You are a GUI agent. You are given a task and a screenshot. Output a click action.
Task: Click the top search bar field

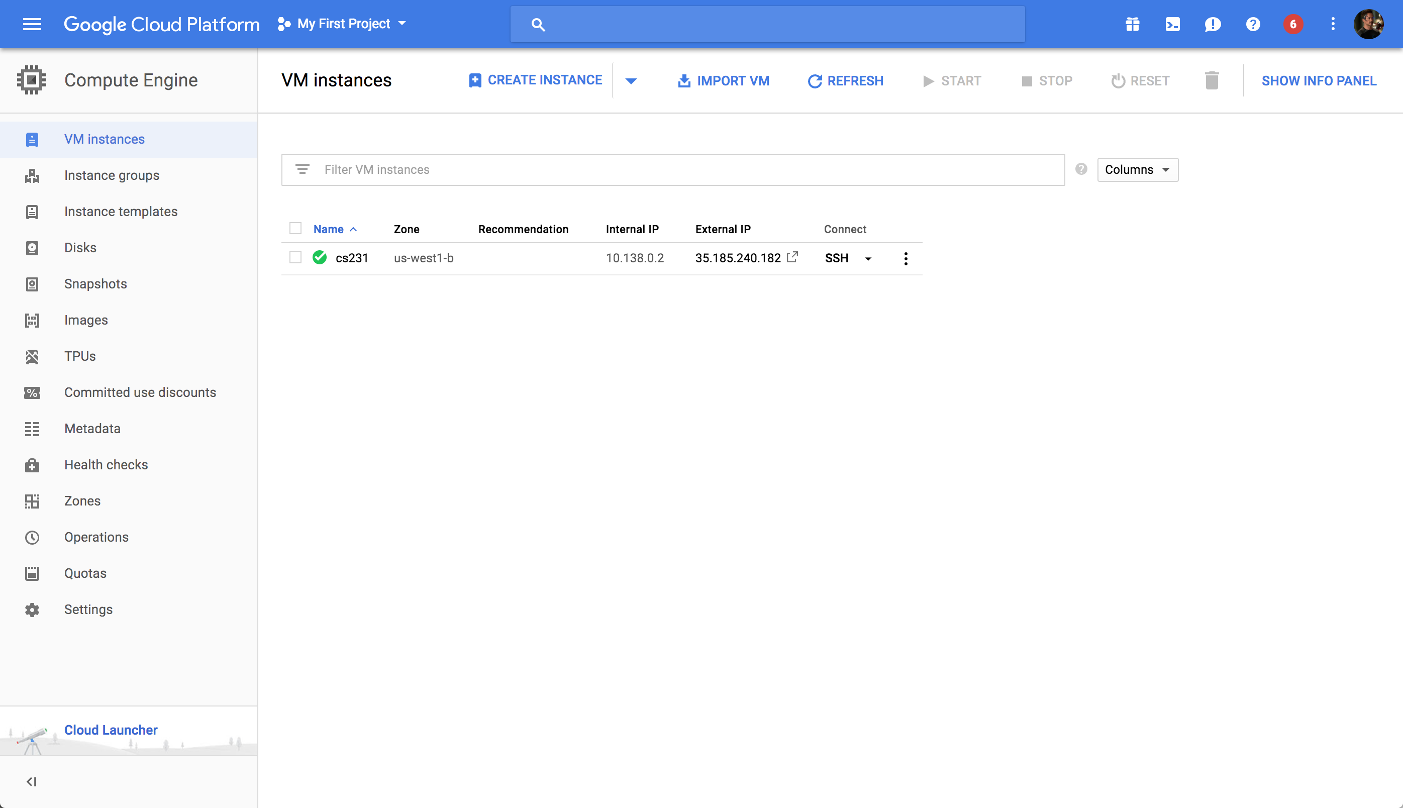coord(767,25)
